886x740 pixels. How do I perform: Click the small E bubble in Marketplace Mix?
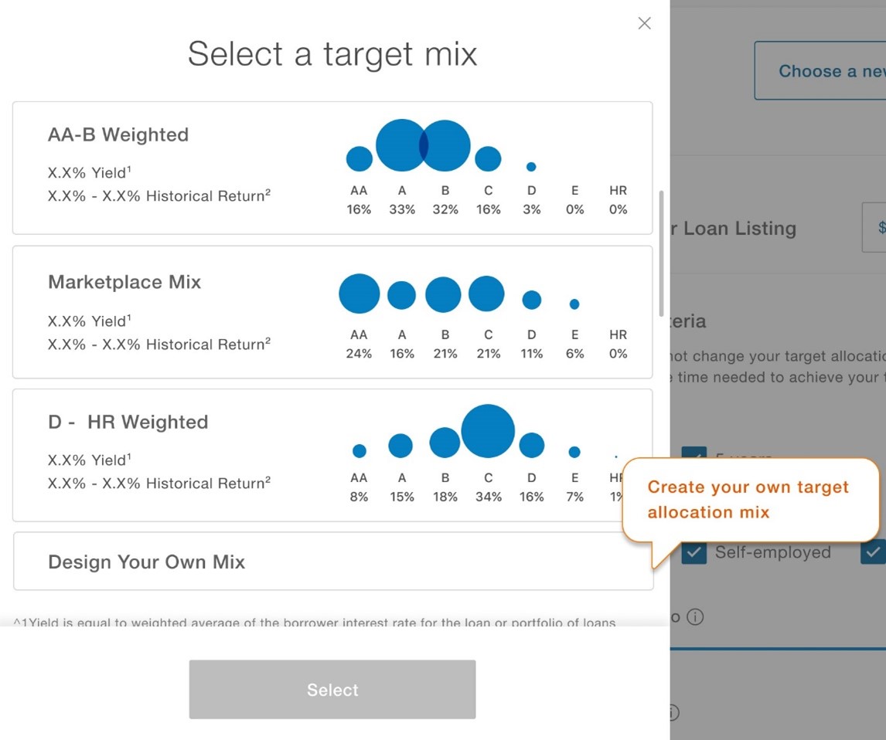point(574,304)
